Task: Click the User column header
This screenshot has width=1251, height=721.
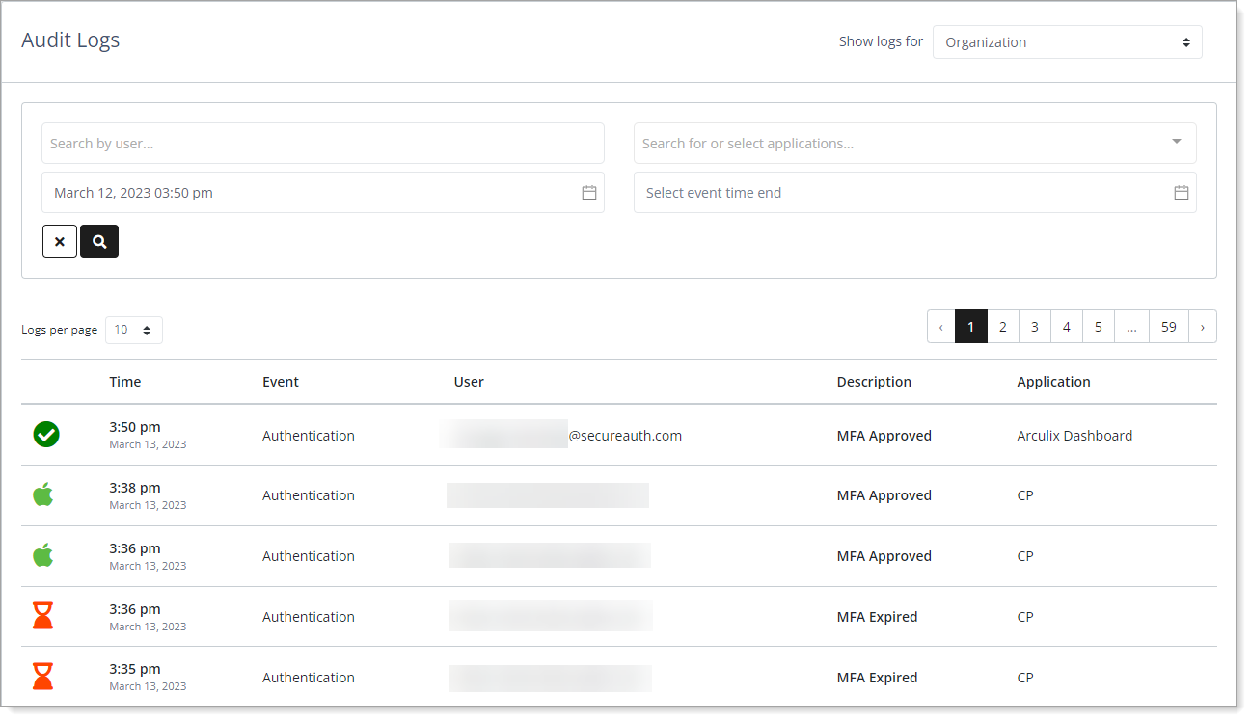Action: (469, 382)
